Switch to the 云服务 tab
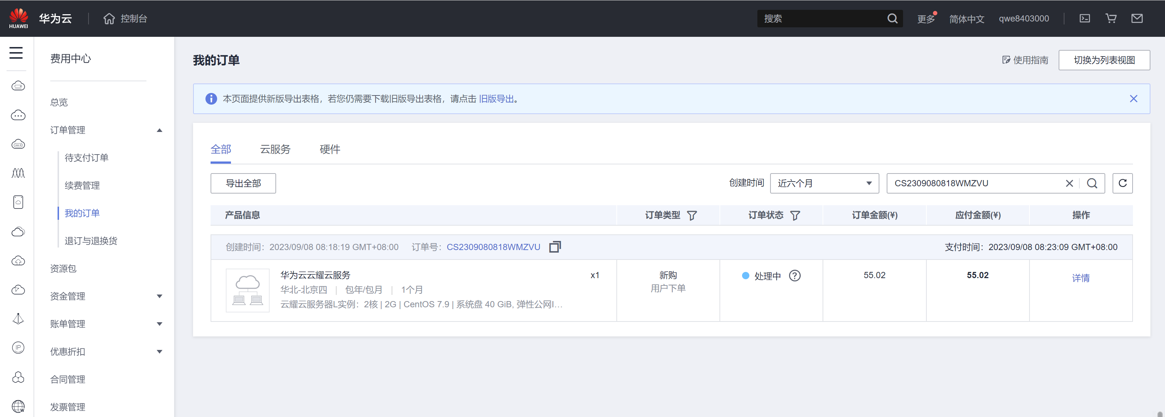 275,149
